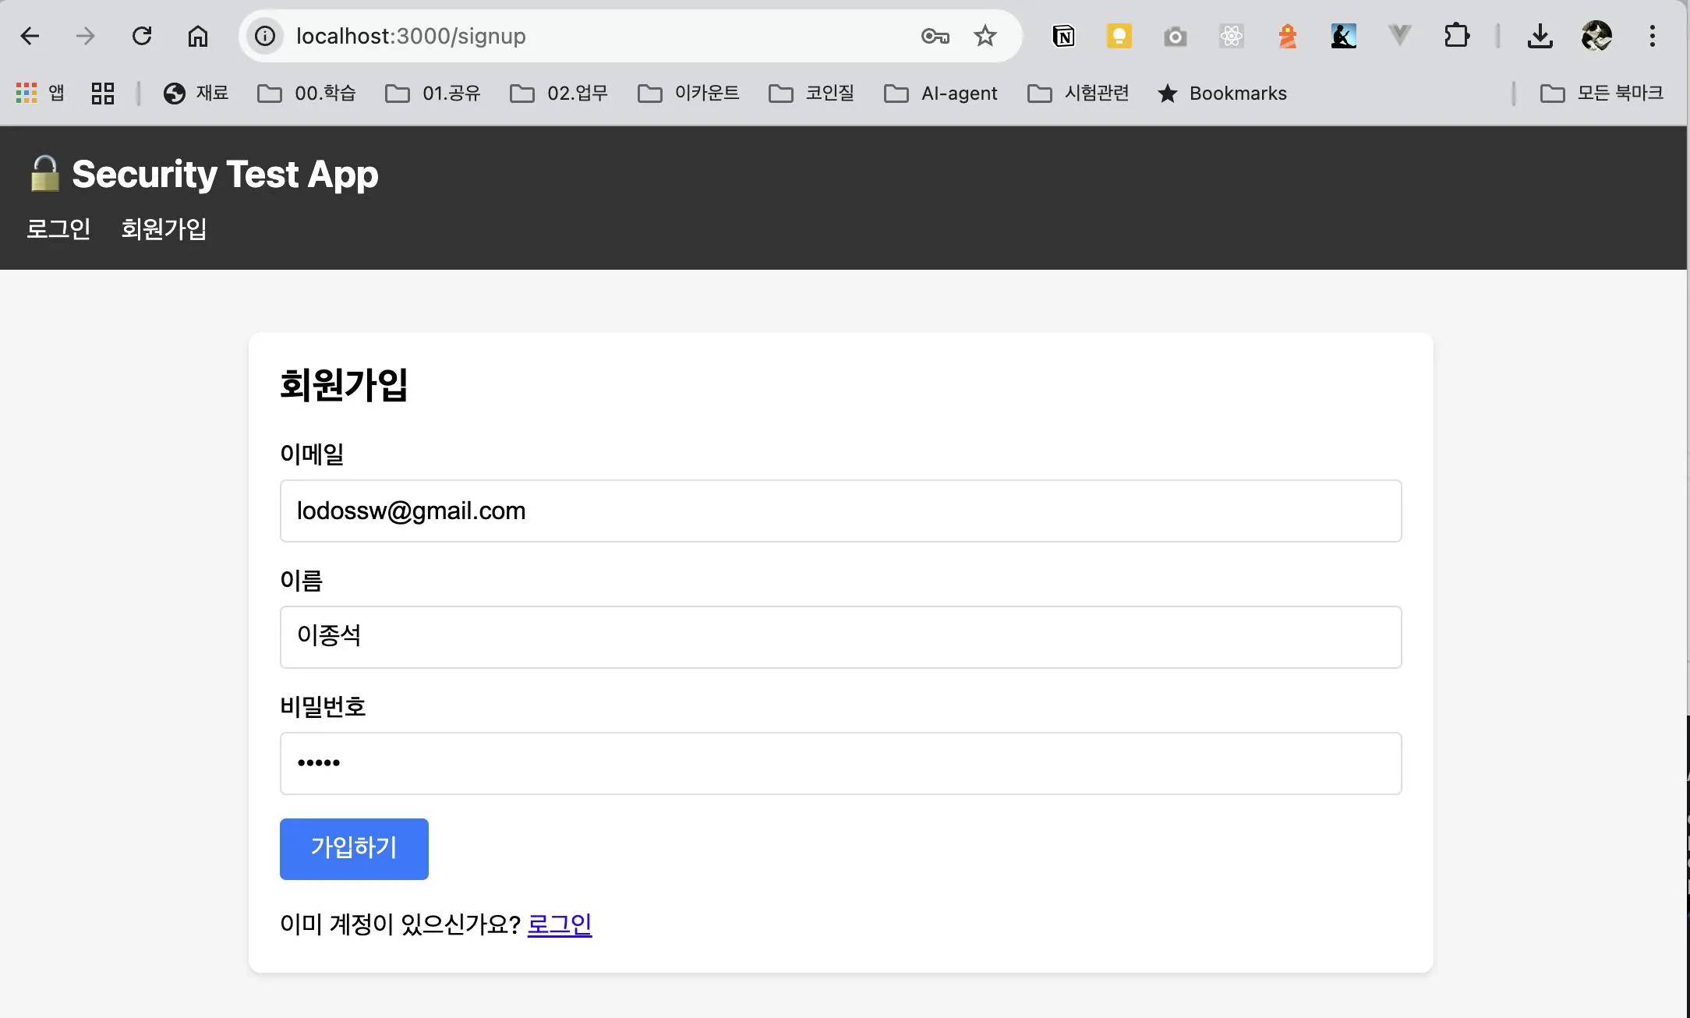Select 회원가입 in navigation bar

[164, 228]
